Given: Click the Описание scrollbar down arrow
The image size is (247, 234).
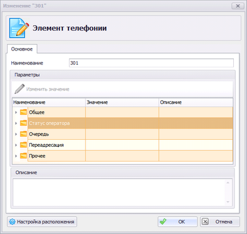Looking at the screenshot, I should point(228,202).
